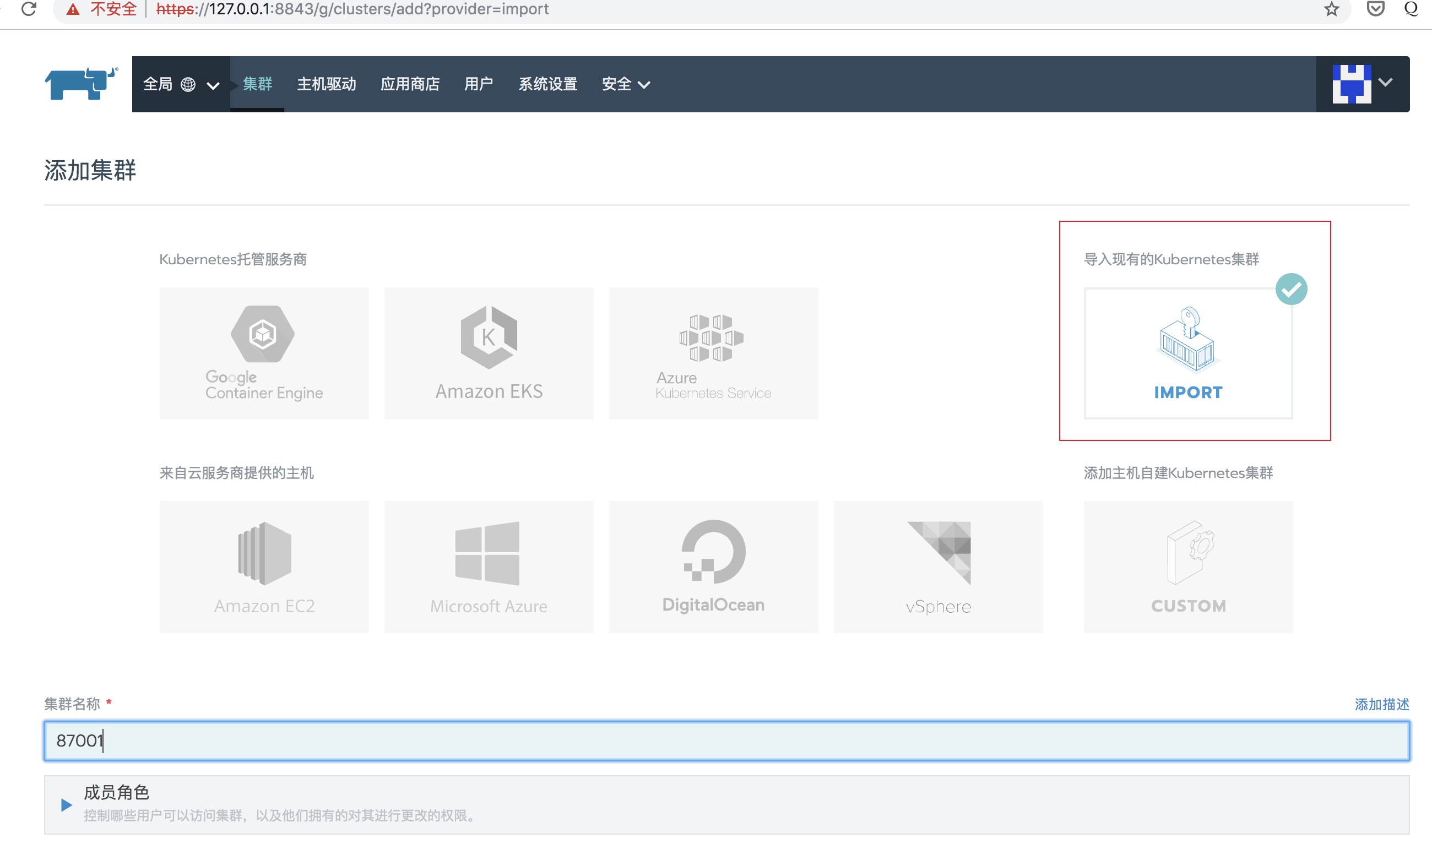
Task: Expand the 成员角色 section
Action: [67, 805]
